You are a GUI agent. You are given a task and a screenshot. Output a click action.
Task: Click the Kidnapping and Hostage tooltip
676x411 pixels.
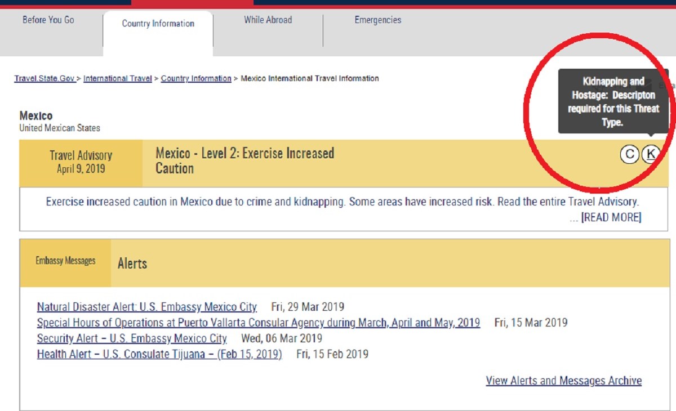coord(613,101)
